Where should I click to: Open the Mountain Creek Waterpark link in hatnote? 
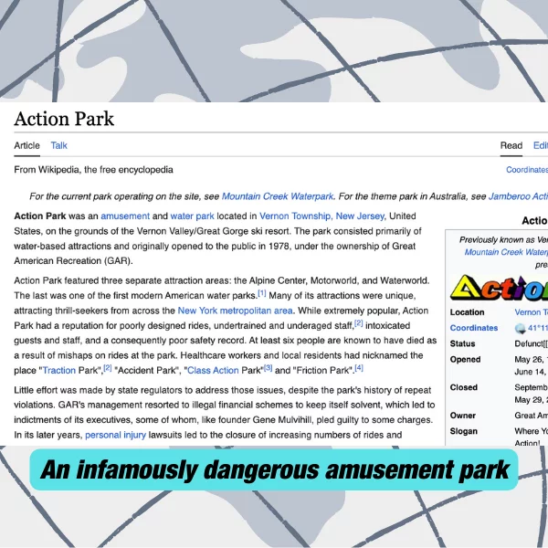[278, 196]
